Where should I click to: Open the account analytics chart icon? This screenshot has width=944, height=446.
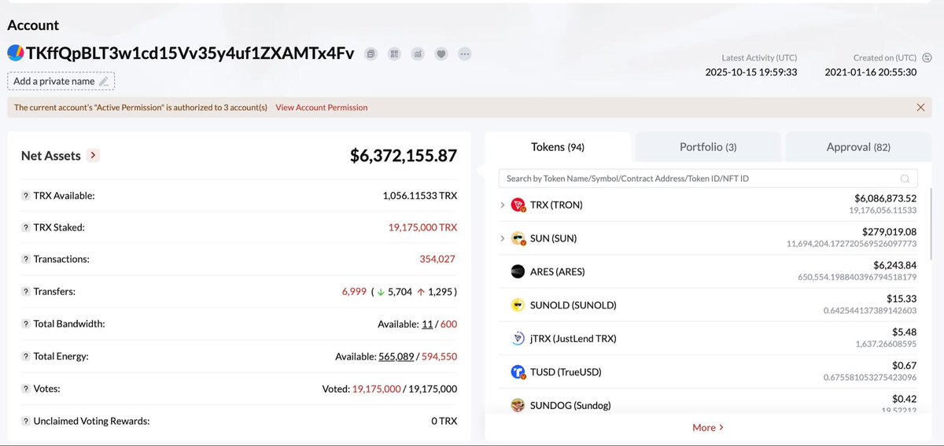click(418, 54)
